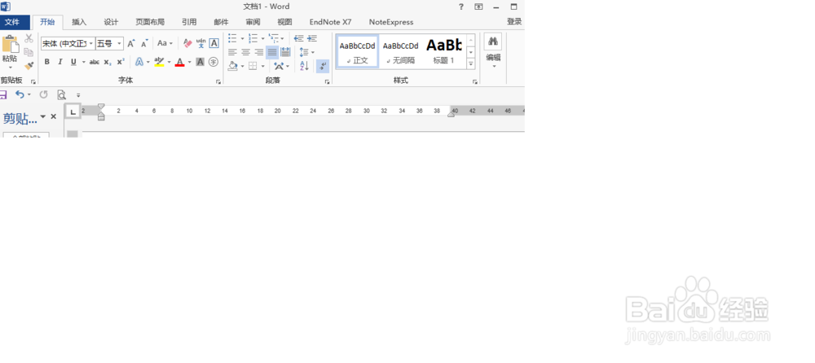Open the paragraph dialog launcher in 段落 group
This screenshot has height=363, width=815.
(x=327, y=82)
